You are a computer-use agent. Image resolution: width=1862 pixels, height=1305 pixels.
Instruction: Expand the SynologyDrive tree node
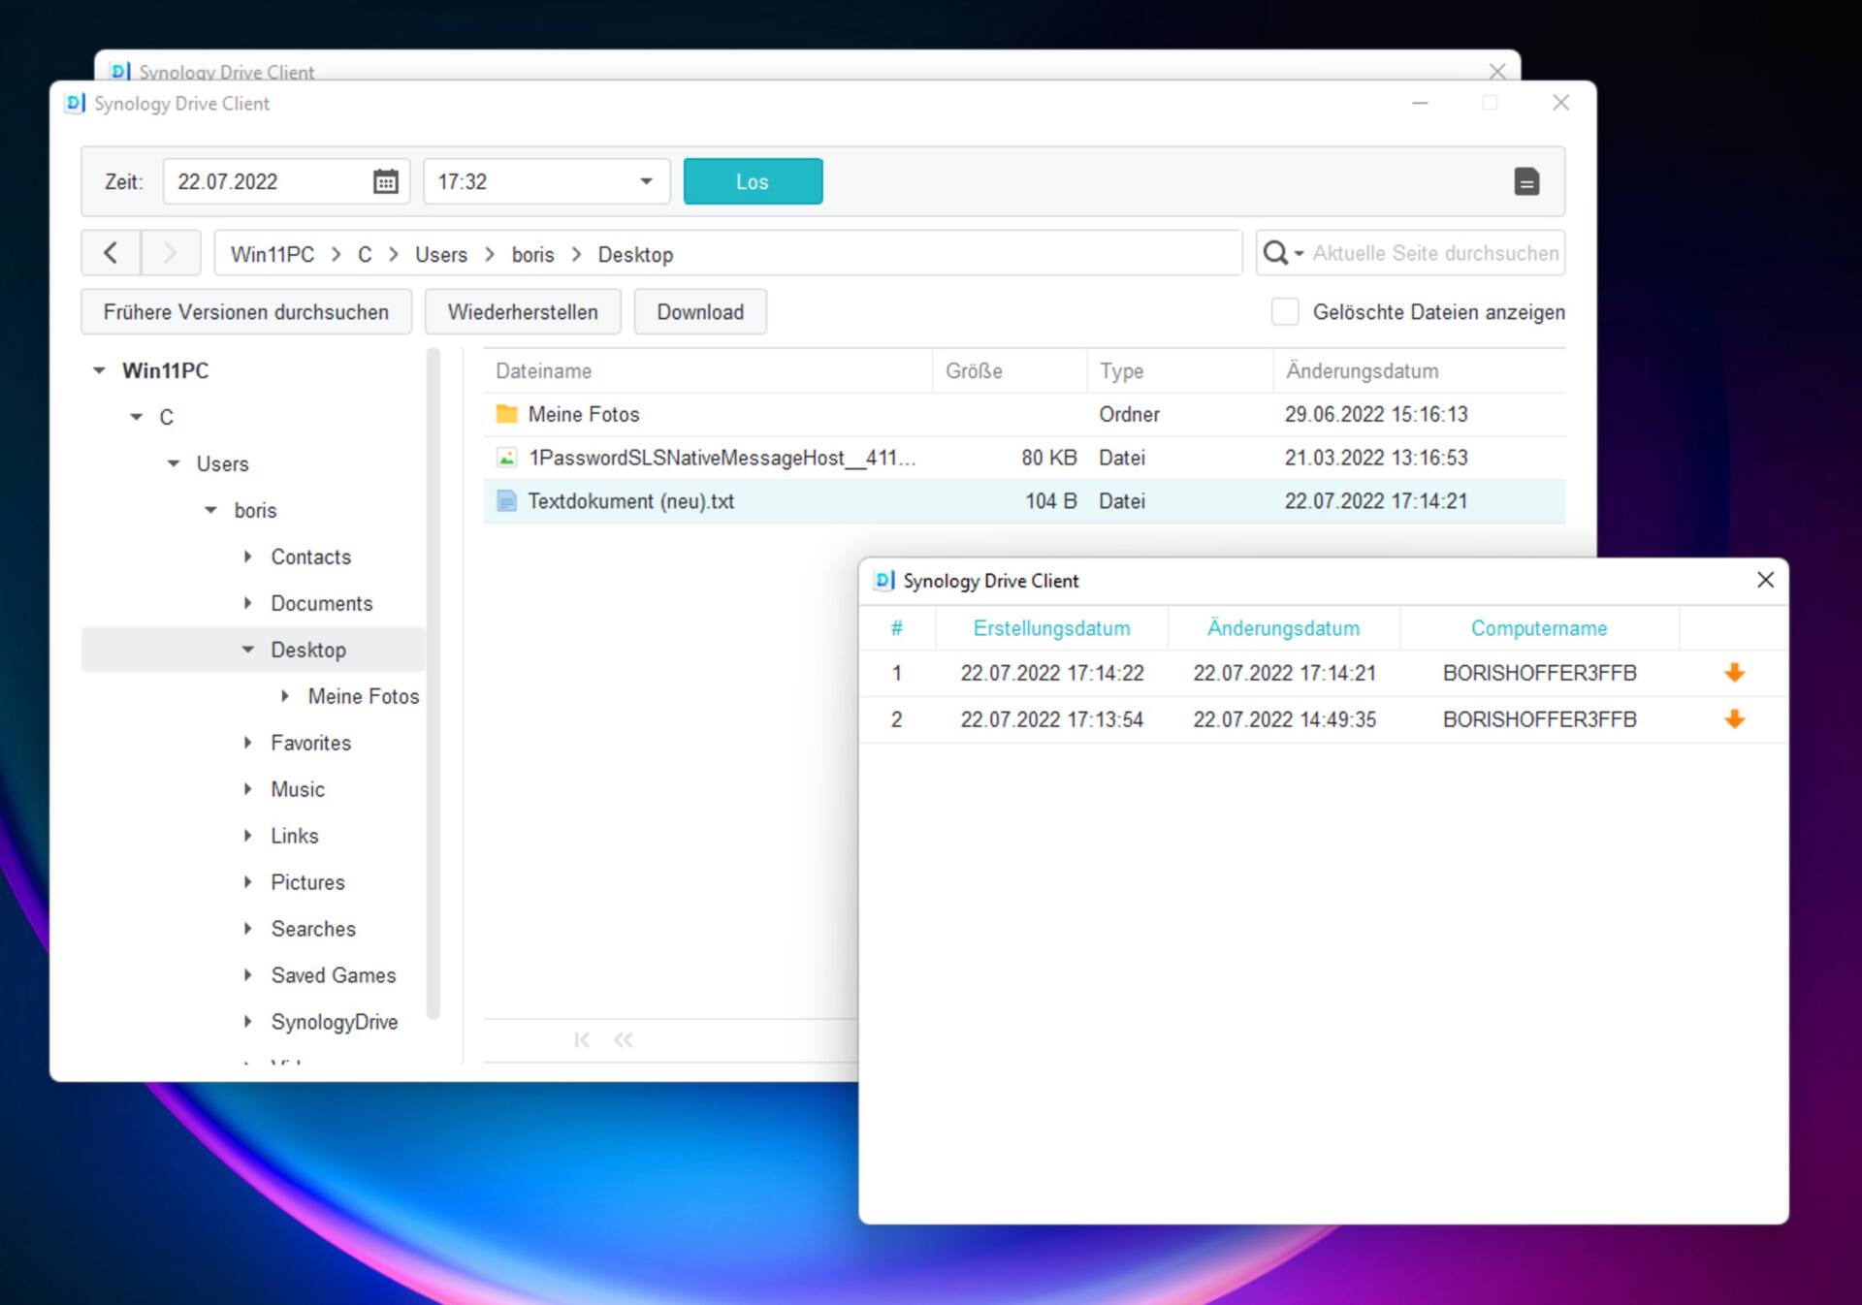pyautogui.click(x=245, y=1021)
